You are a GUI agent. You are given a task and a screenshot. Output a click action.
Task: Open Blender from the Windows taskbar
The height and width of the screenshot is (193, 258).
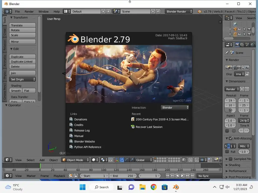click(x=176, y=187)
